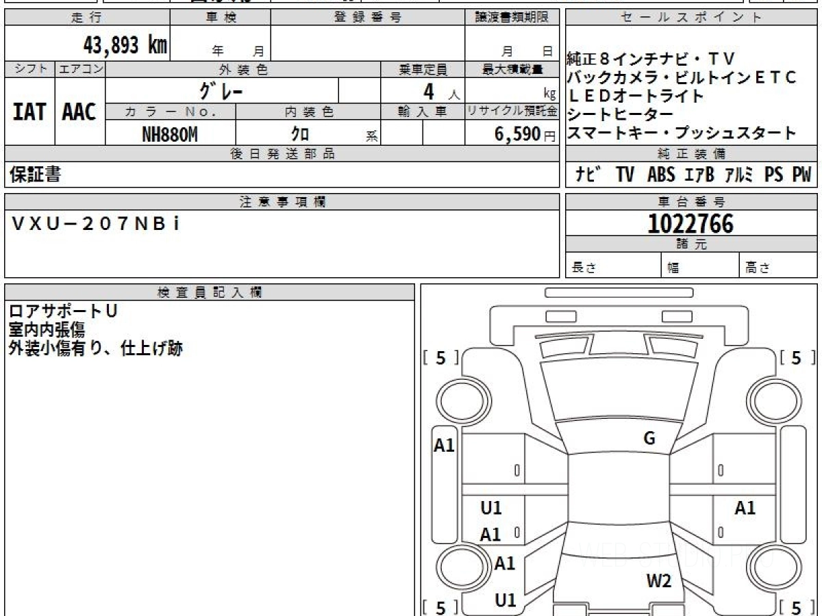This screenshot has height=616, width=822.
Task: Click the エアB equipment label
Action: coord(699,175)
